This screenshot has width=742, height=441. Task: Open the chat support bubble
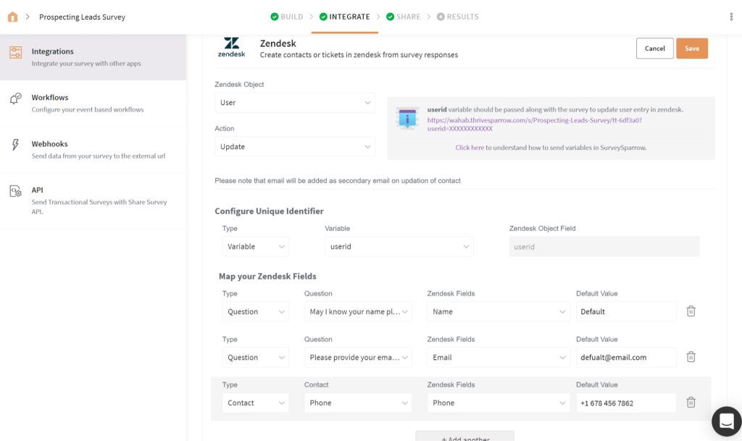click(x=726, y=421)
